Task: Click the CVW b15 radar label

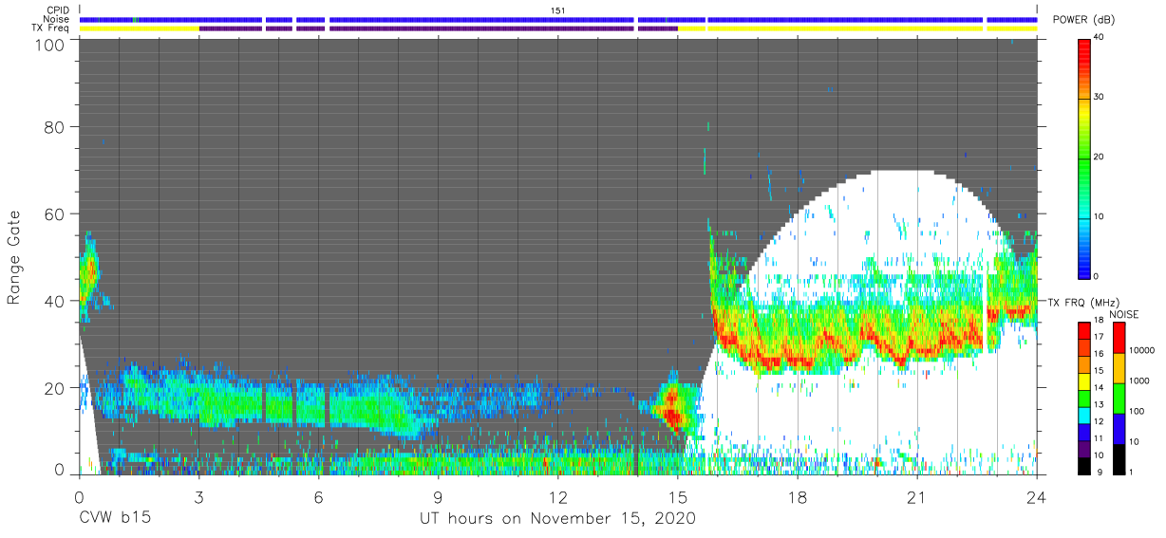Action: point(115,519)
